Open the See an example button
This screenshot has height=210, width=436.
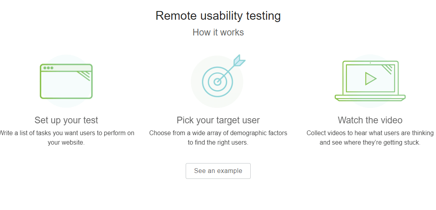coord(218,171)
